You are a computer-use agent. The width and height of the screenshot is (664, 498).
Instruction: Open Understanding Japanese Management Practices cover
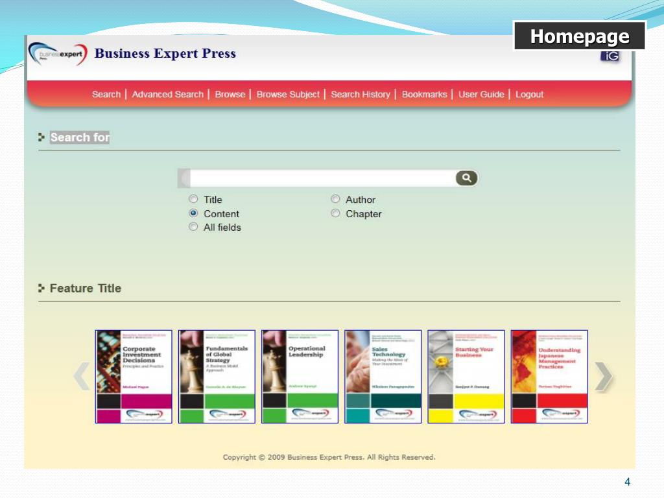(549, 377)
